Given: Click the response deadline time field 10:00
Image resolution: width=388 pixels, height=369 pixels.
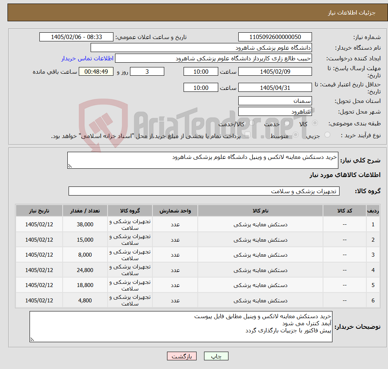Looking at the screenshot, I should tap(200, 72).
